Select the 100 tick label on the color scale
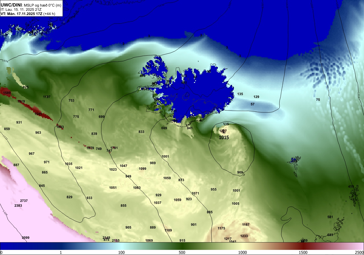 pos(121,252)
